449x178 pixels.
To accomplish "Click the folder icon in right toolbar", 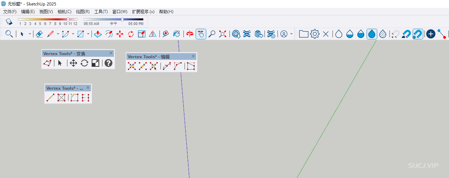I will [x=303, y=34].
